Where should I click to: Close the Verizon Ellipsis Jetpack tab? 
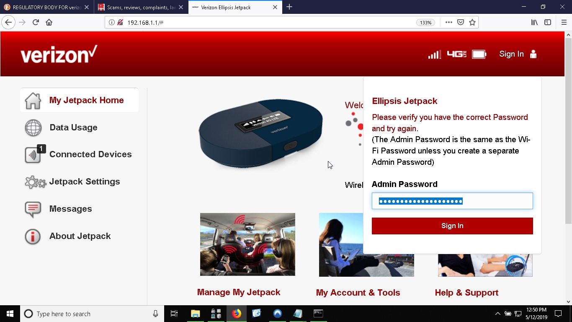[275, 7]
